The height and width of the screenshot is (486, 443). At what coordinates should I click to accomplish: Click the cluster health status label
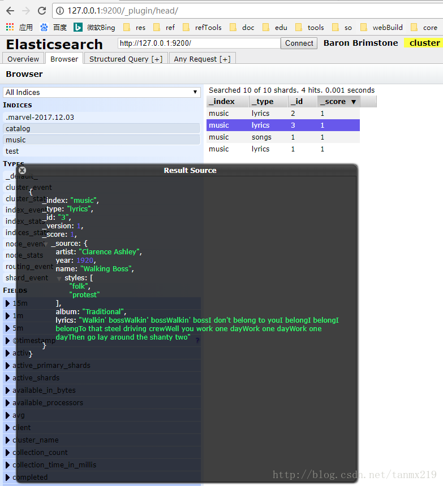coord(423,43)
